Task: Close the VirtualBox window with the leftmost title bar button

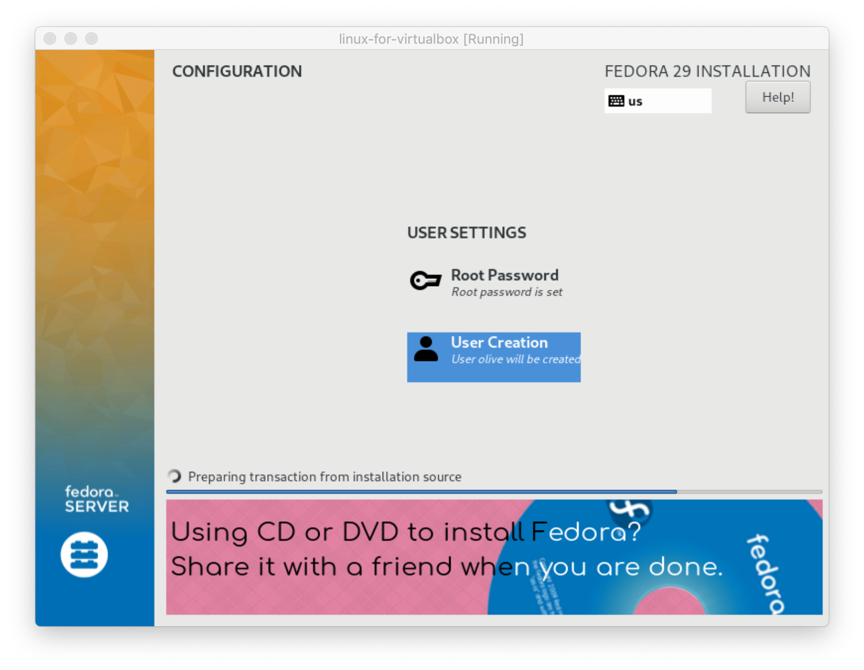Action: (50, 38)
